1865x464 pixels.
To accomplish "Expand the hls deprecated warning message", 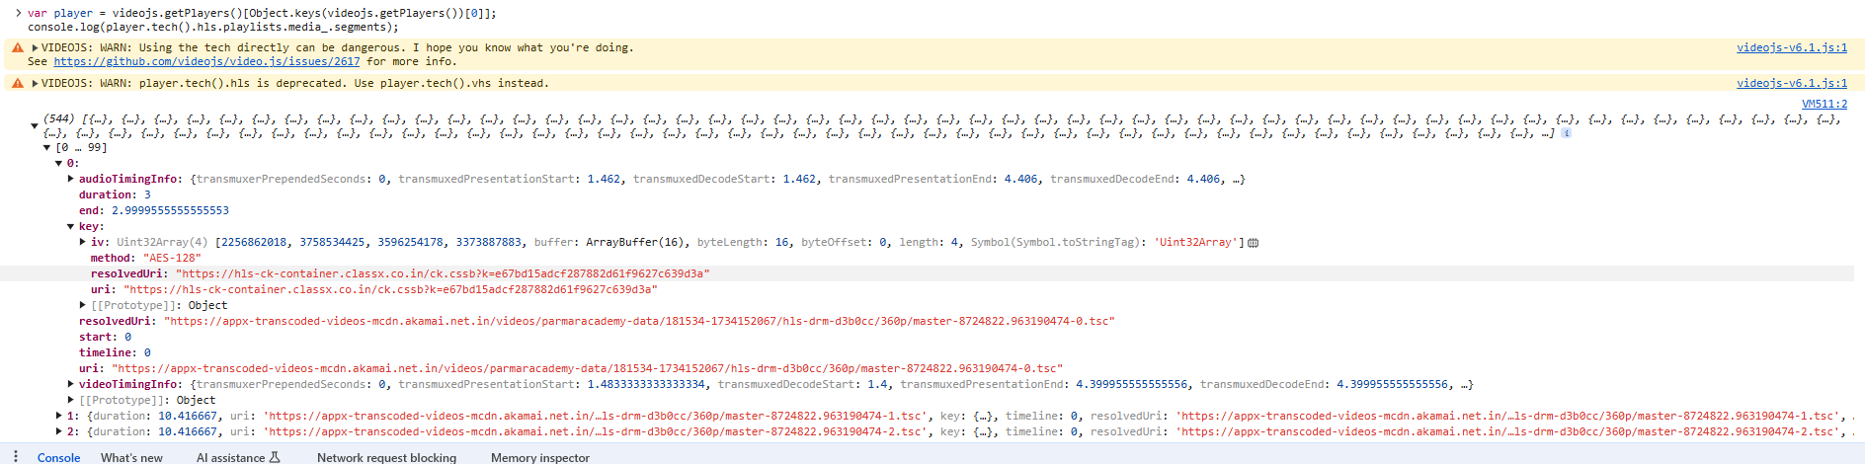I will [x=36, y=83].
